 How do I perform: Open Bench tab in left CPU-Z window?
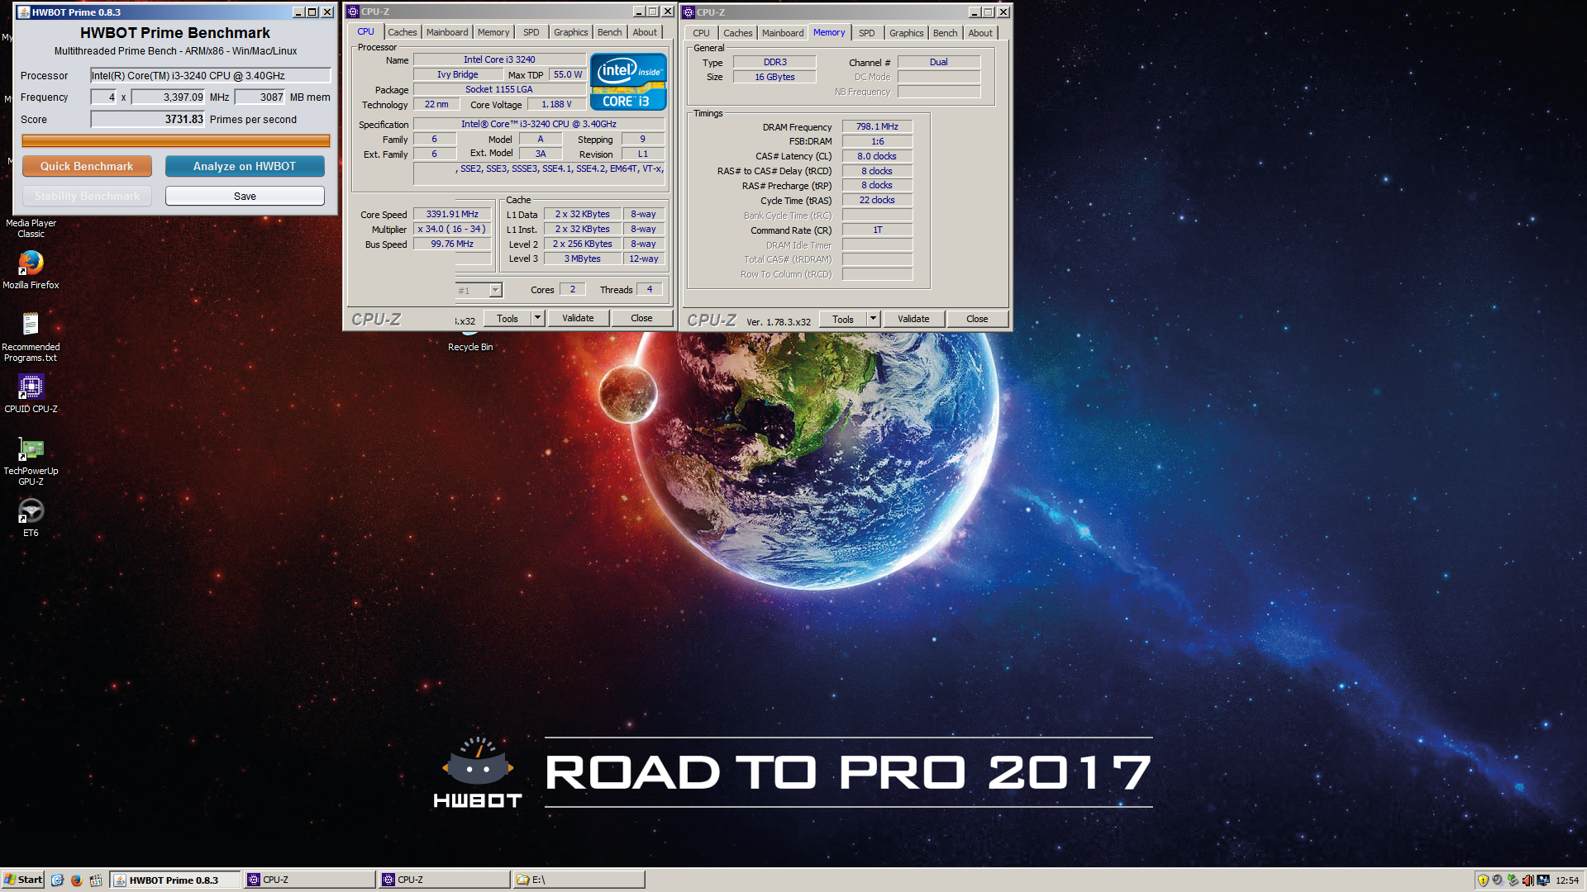pos(610,32)
